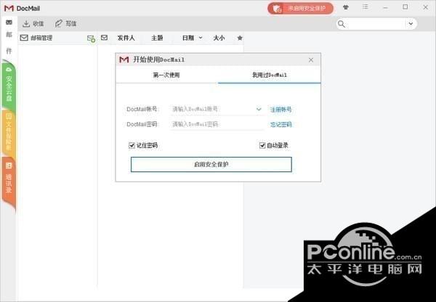The width and height of the screenshot is (436, 302).
Task: Switch to the 我用过DocMail tab
Action: tap(269, 75)
